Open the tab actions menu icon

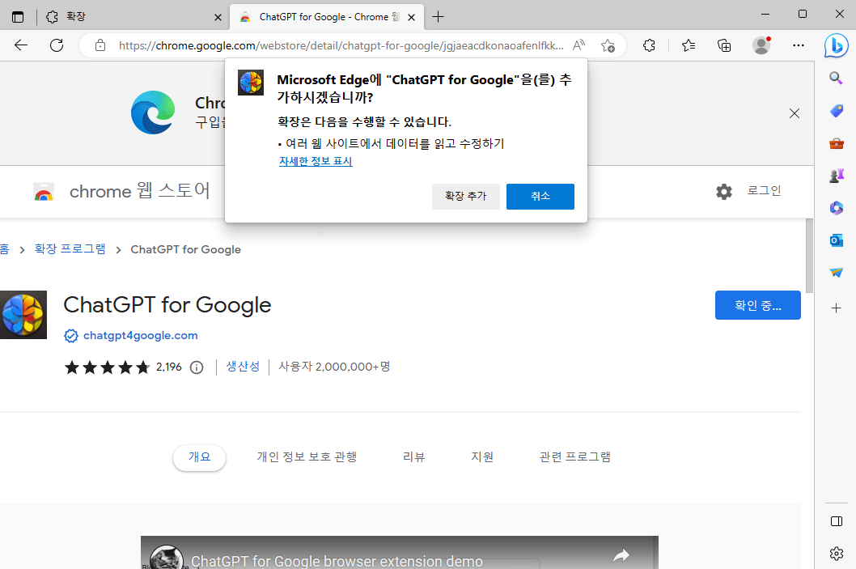(x=18, y=17)
